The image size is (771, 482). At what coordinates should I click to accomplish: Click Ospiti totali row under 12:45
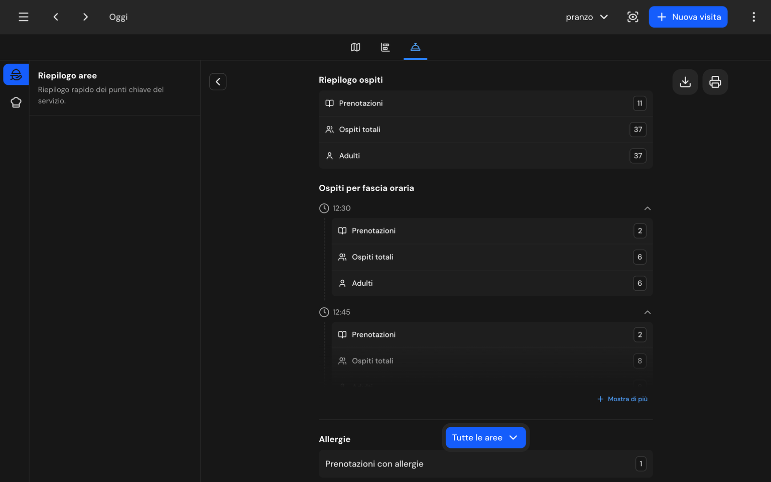click(x=492, y=361)
